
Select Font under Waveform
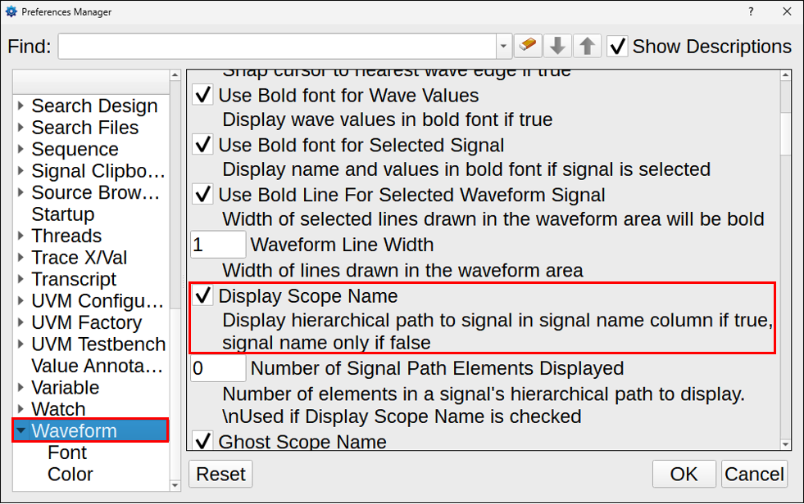[x=67, y=452]
